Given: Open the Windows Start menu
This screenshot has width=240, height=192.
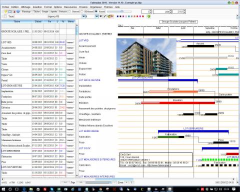Looking at the screenshot, I should 3,189.
